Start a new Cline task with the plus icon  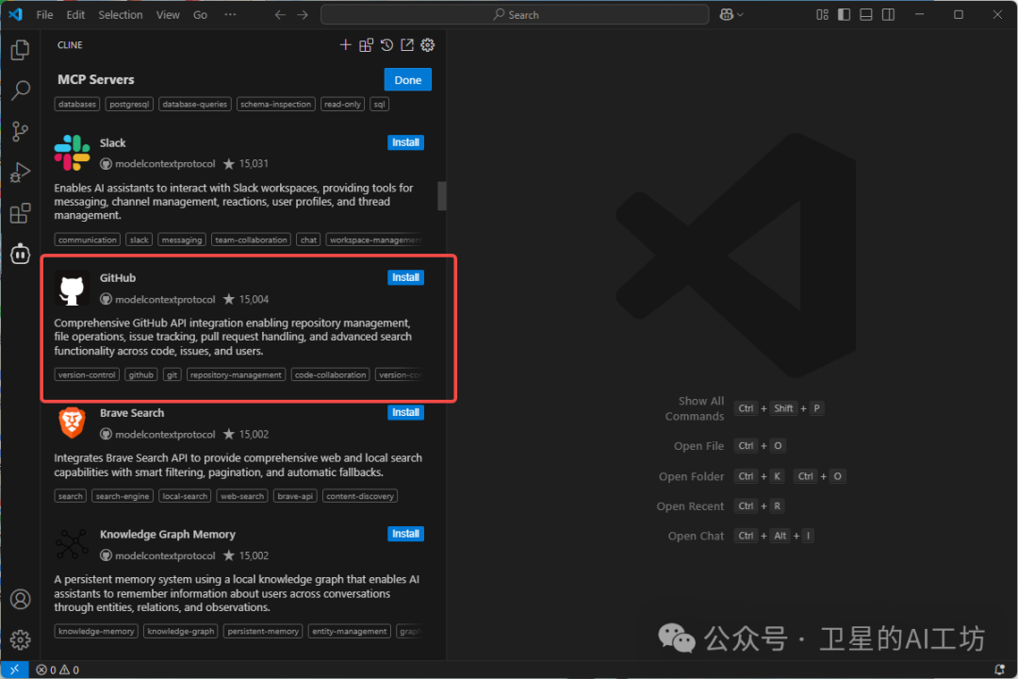[346, 44]
